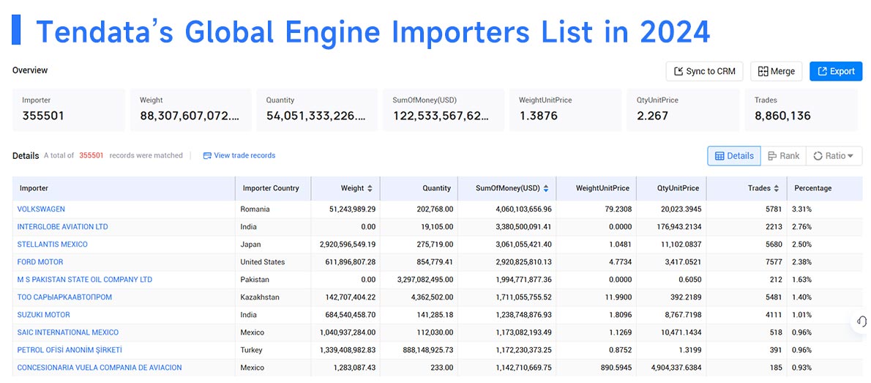871x383 pixels.
Task: Open INTERGLOBE AVIATION LTD importer link
Action: 63,227
